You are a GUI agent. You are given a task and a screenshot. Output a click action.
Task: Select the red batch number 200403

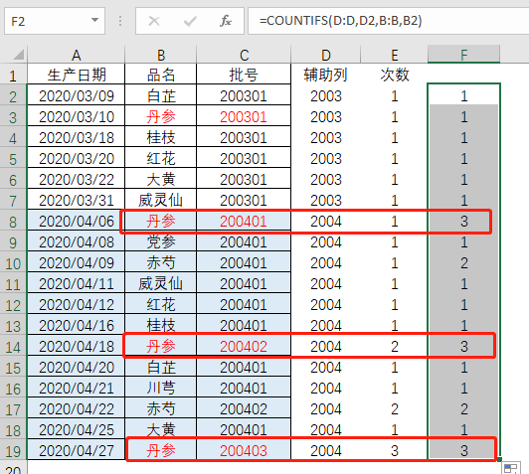click(244, 450)
